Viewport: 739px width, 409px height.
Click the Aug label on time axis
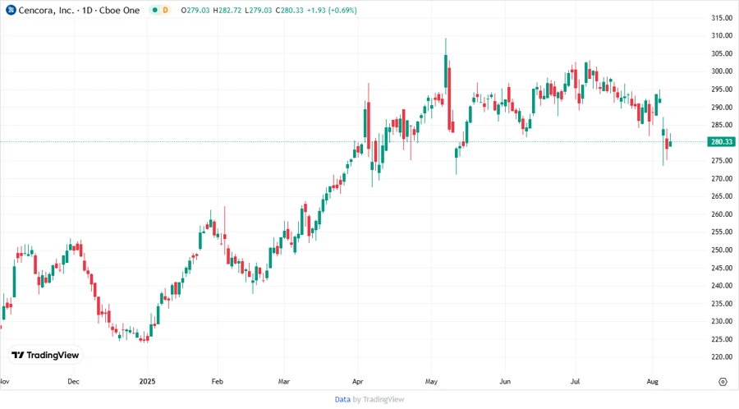[653, 382]
